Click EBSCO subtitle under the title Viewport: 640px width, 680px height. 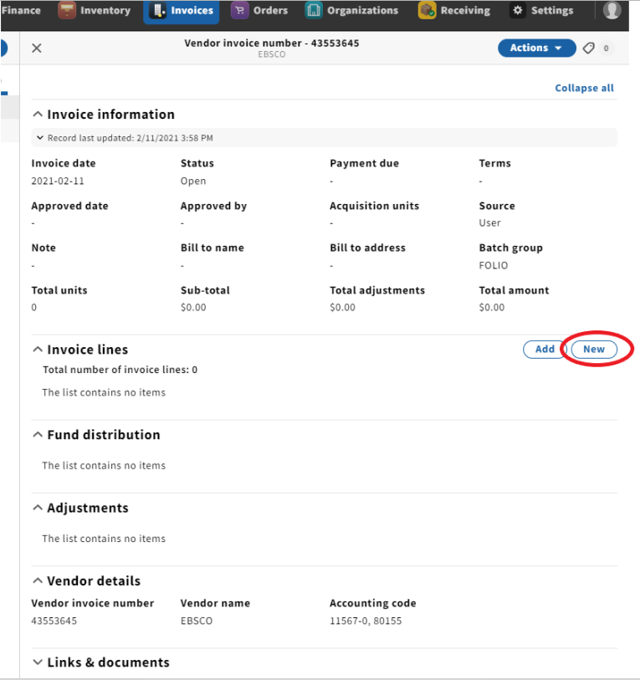point(272,54)
